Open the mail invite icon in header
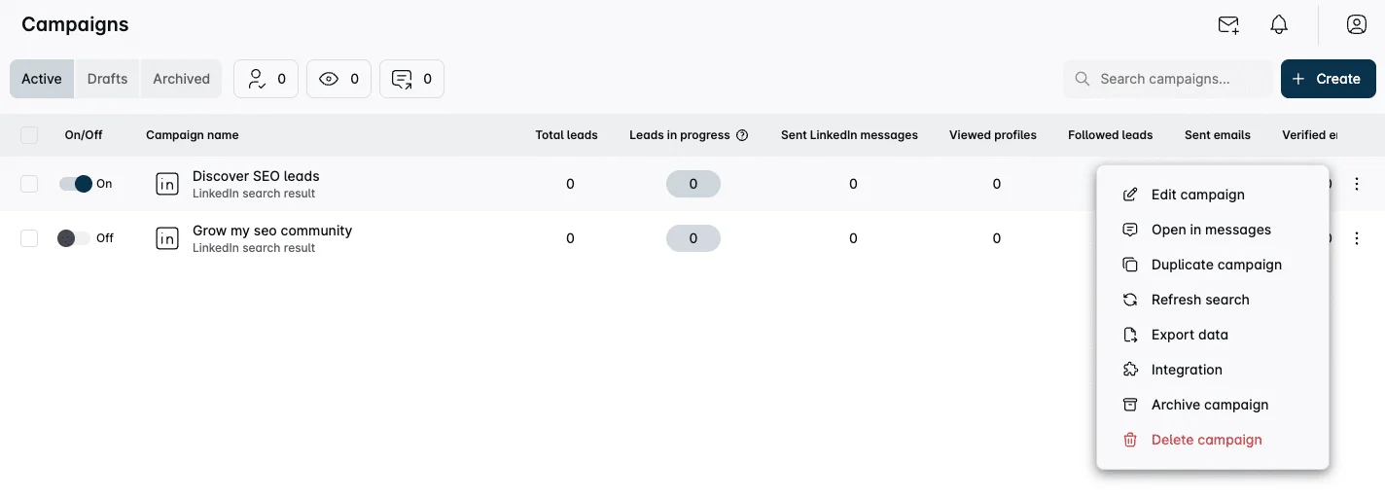This screenshot has width=1385, height=499. [1228, 25]
